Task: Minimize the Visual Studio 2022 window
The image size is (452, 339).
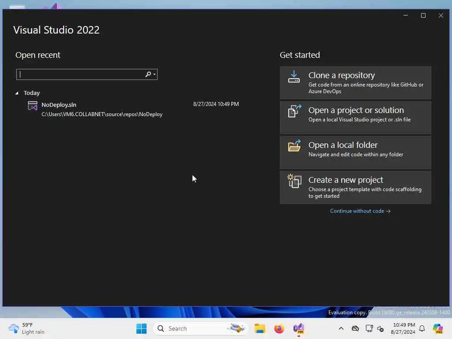Action: (x=406, y=15)
